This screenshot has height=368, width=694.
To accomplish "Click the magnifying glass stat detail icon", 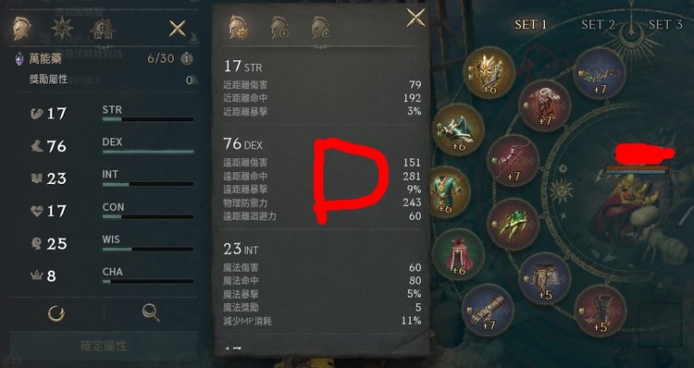I will click(x=151, y=313).
